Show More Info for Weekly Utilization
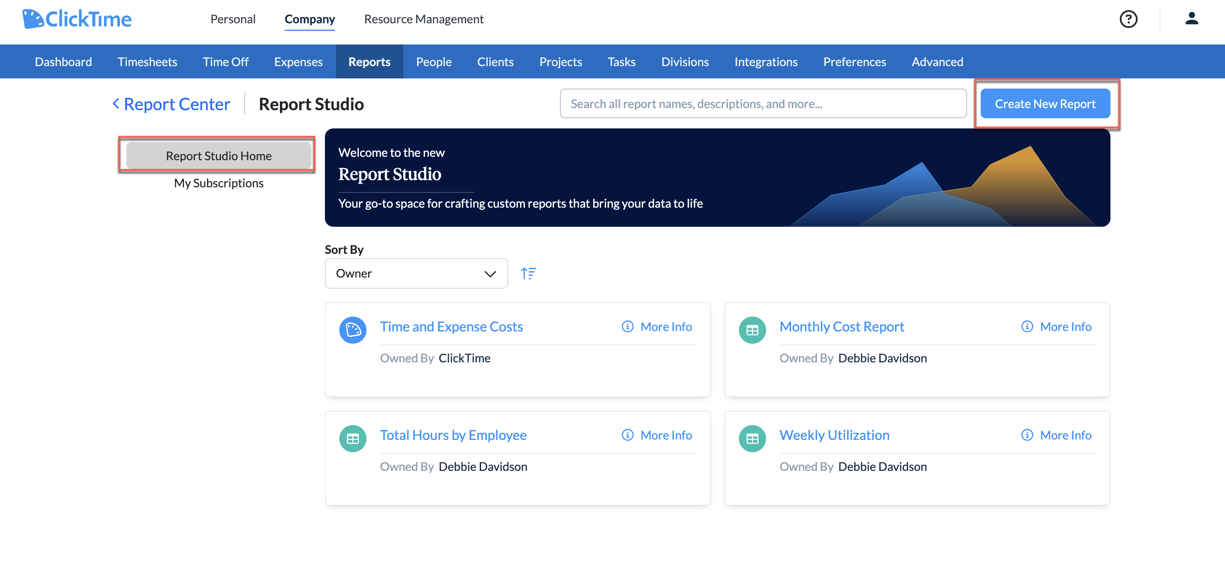The width and height of the screenshot is (1225, 573). (x=1056, y=435)
